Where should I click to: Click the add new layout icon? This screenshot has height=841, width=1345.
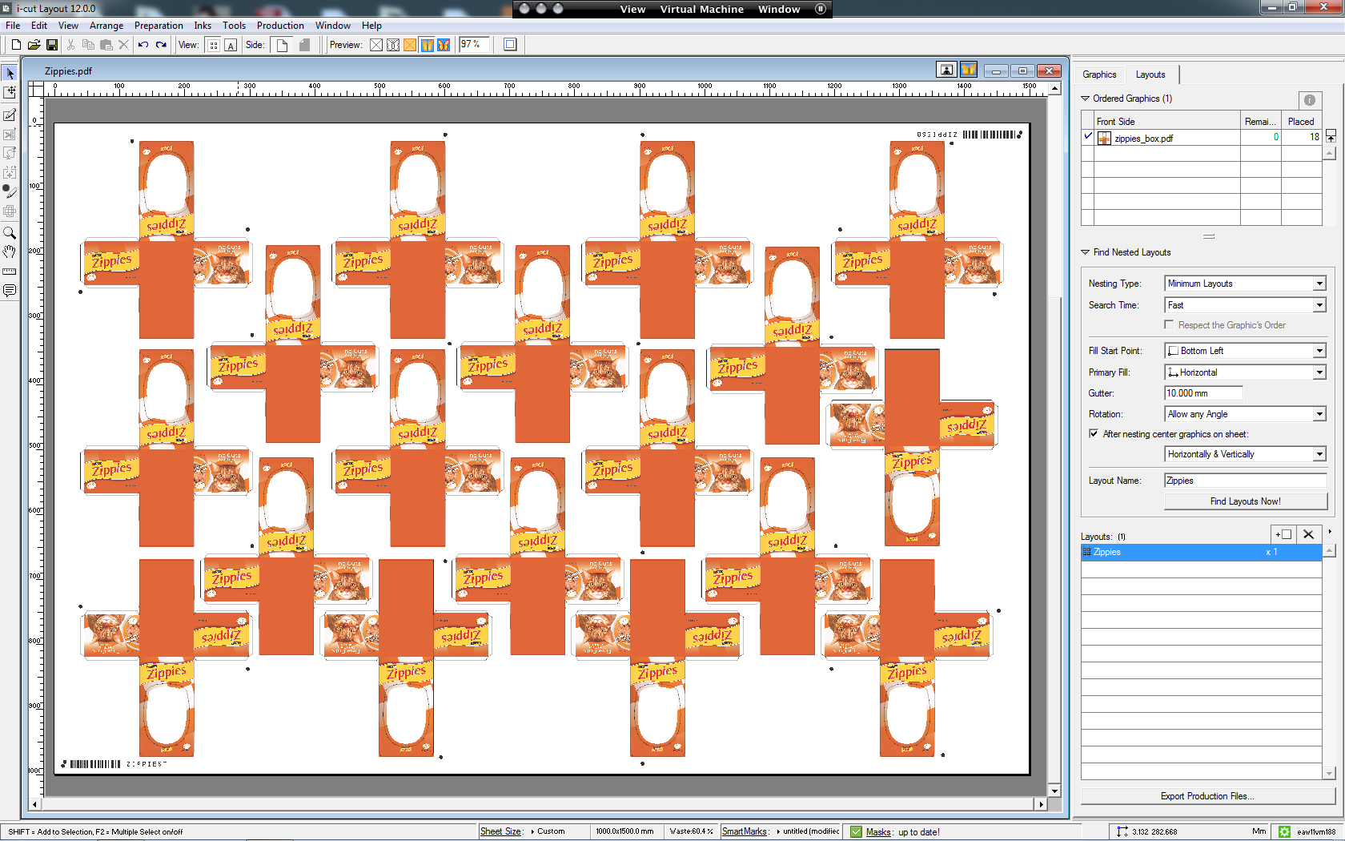click(x=1283, y=534)
